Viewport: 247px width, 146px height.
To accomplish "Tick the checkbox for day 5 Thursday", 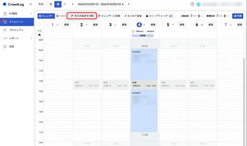I will [x=163, y=25].
